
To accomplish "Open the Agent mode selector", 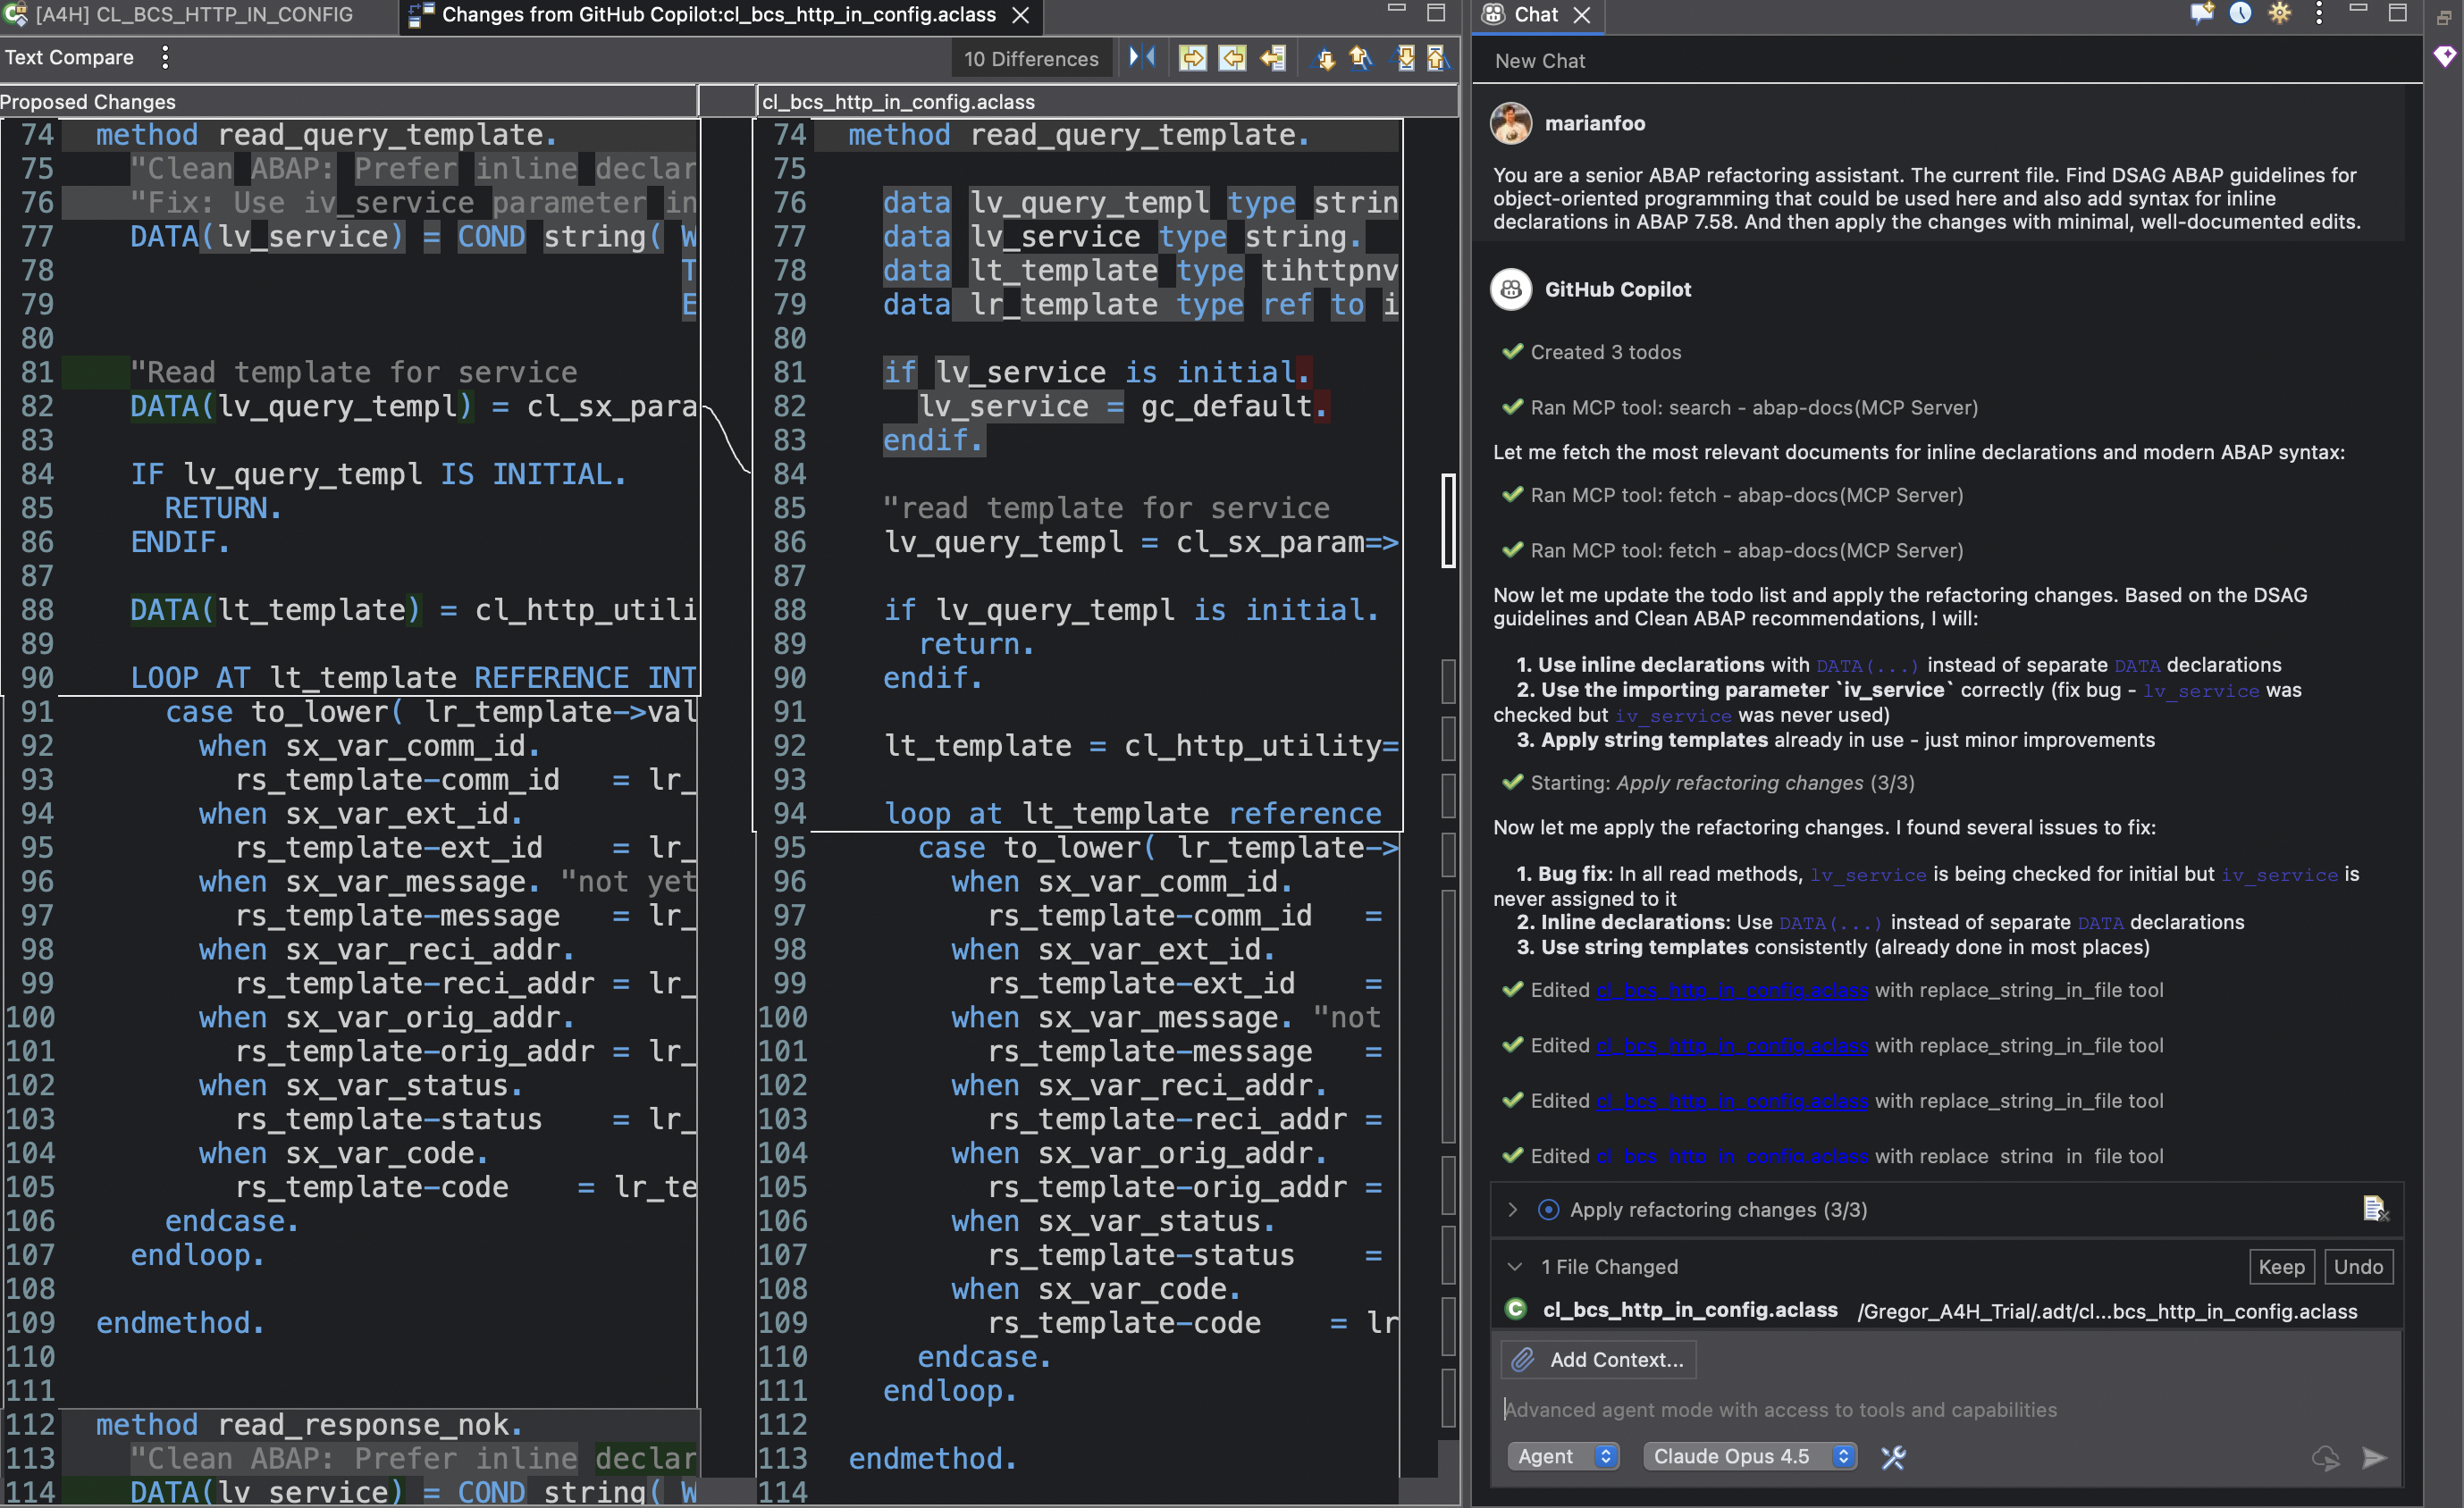I will pos(1563,1456).
